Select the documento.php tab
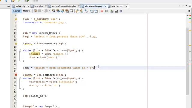The image size is (192, 108). point(94,6)
